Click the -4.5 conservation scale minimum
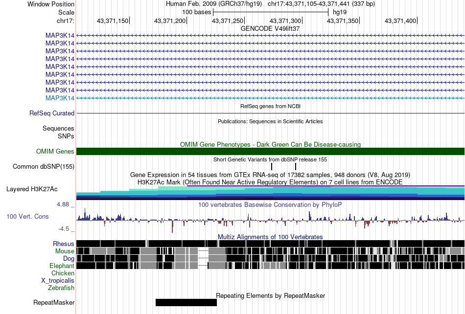This screenshot has height=314, width=465. pos(64,229)
